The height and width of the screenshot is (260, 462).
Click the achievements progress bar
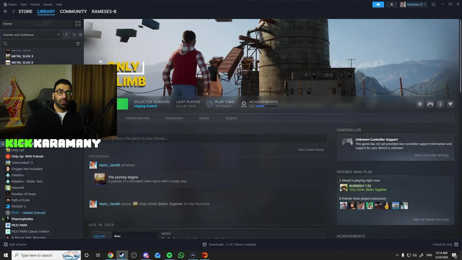click(266, 106)
